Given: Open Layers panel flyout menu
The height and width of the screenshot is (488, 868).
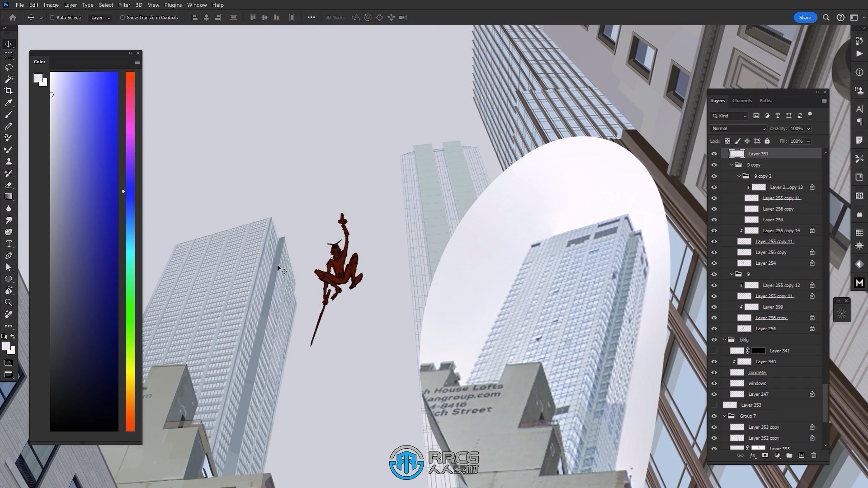Looking at the screenshot, I should [x=824, y=101].
